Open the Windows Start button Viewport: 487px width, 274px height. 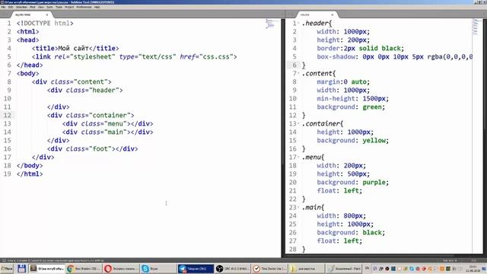(x=7, y=269)
